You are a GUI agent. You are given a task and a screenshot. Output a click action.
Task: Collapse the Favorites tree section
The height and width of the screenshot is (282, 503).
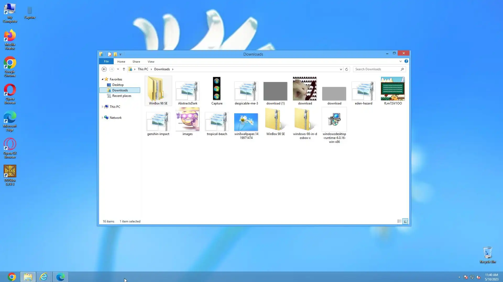(102, 79)
